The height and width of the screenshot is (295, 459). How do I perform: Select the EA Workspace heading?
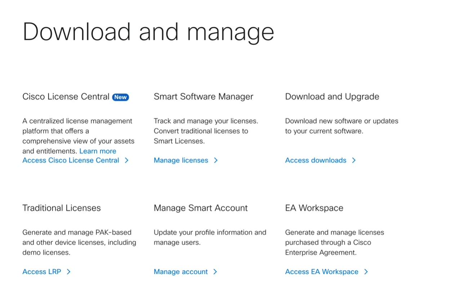click(x=314, y=208)
